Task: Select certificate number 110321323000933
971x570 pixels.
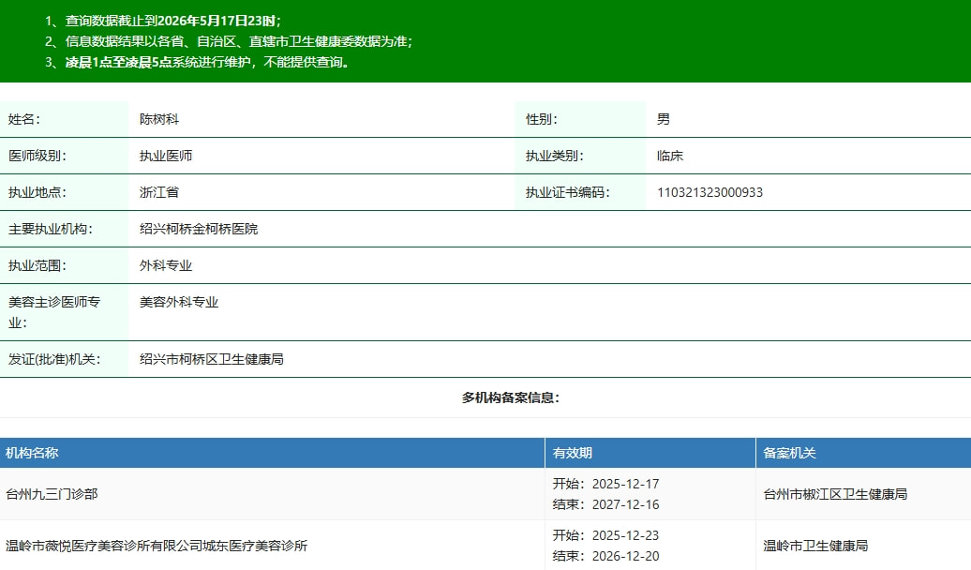Action: [x=710, y=192]
